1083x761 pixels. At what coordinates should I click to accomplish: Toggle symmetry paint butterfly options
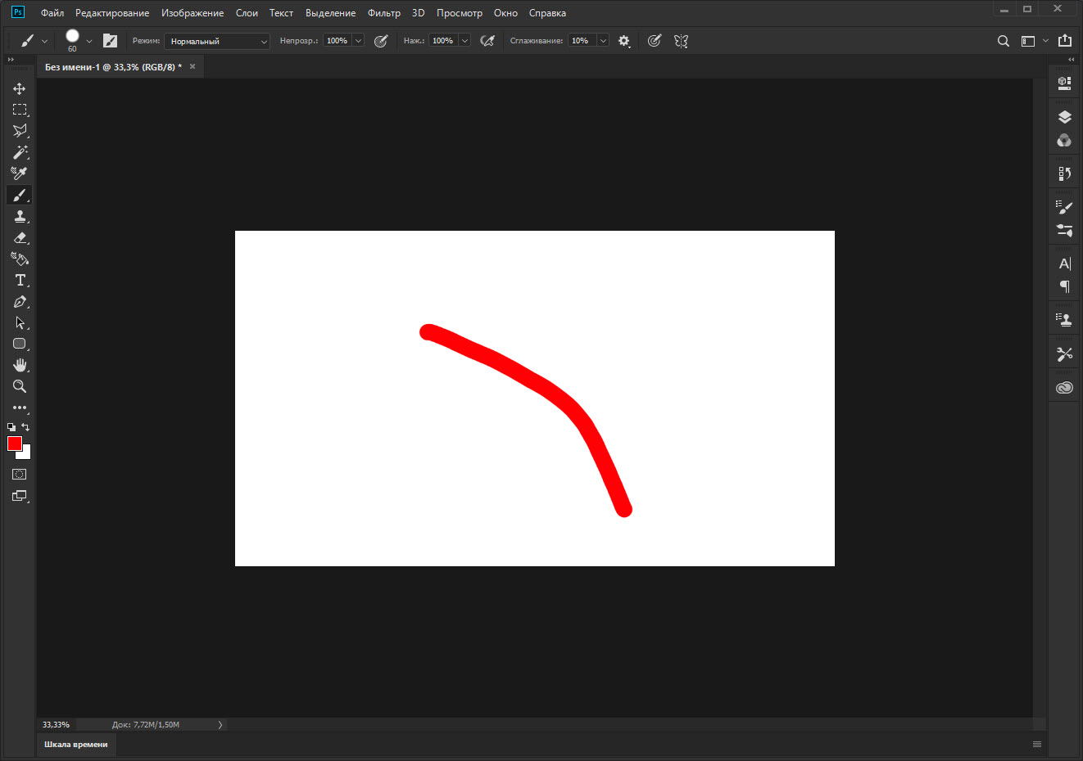[681, 41]
